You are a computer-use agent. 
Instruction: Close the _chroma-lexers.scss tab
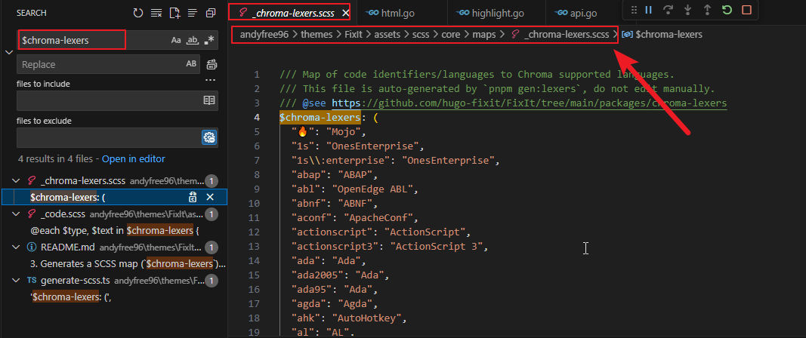point(345,13)
